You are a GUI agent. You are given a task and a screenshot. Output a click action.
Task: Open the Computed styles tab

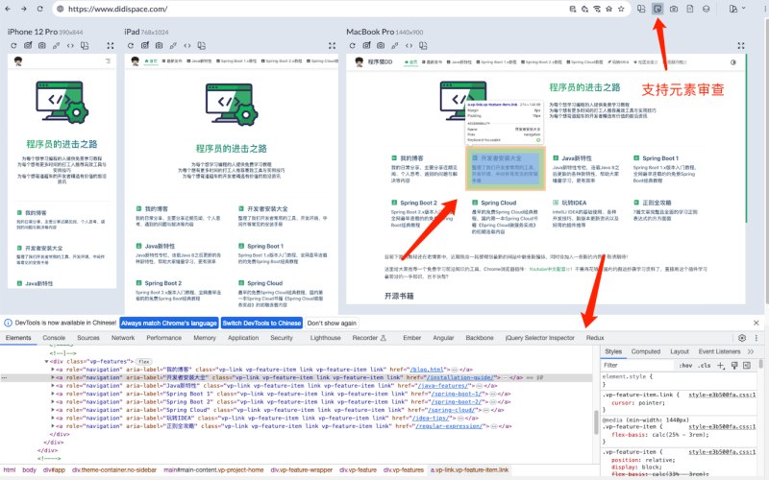click(x=645, y=351)
